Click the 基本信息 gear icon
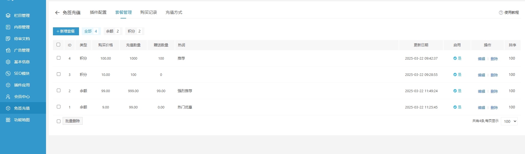 [x=8, y=62]
